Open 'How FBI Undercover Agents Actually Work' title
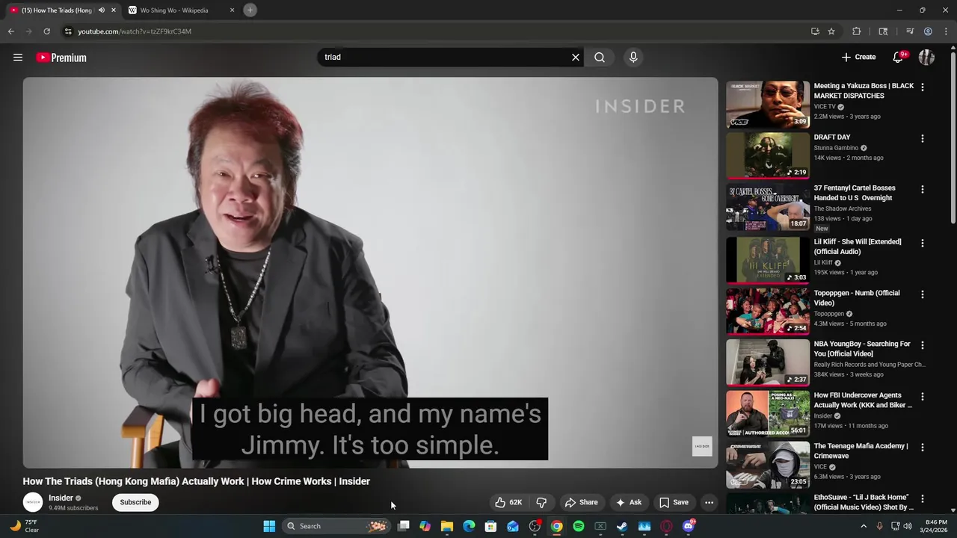 (863, 400)
